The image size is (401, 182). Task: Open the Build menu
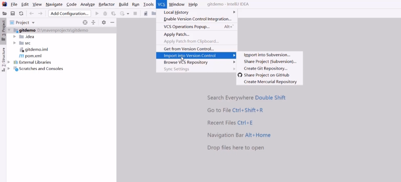[x=123, y=4]
